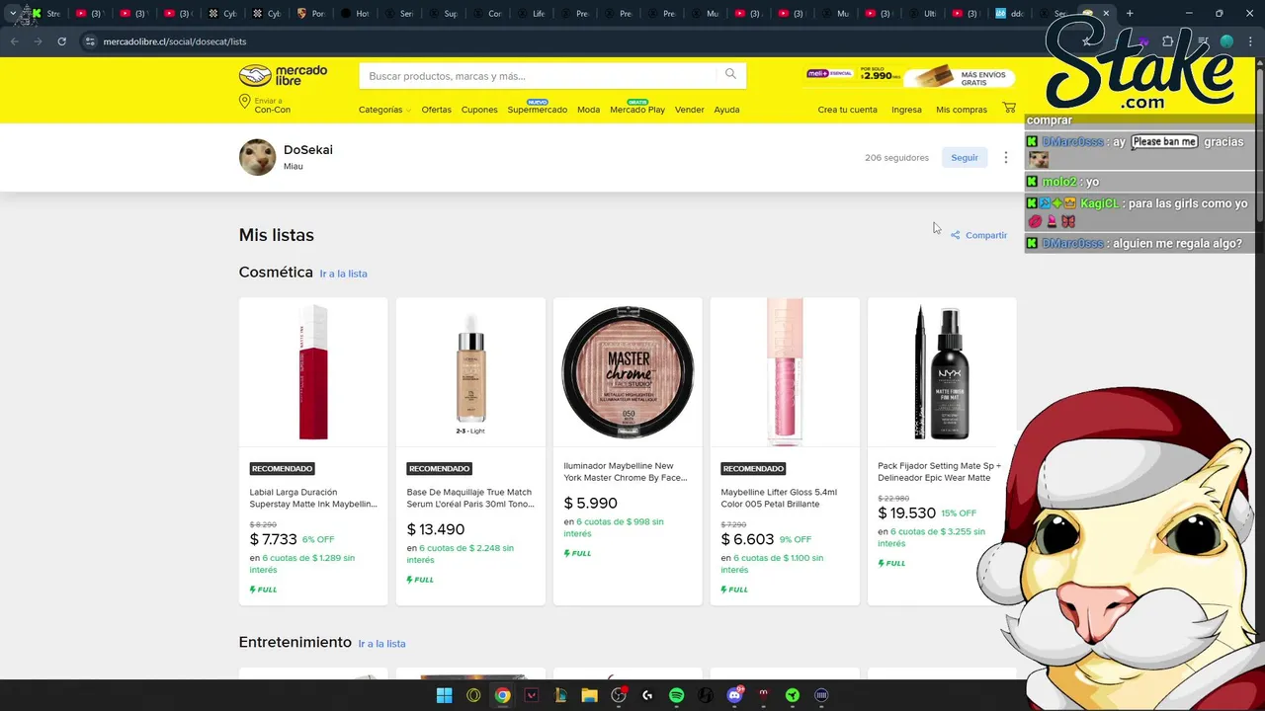The width and height of the screenshot is (1265, 711).
Task: Open the three-dot menu beside Seguir
Action: [x=1005, y=157]
